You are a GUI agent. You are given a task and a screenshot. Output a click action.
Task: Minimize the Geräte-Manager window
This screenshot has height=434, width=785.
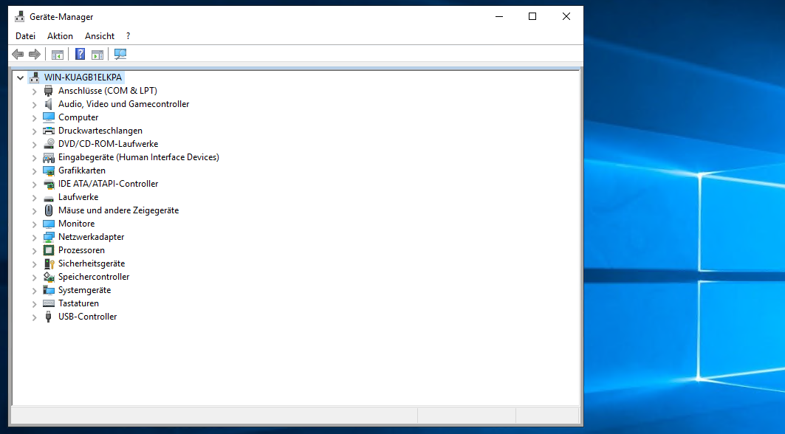(499, 16)
